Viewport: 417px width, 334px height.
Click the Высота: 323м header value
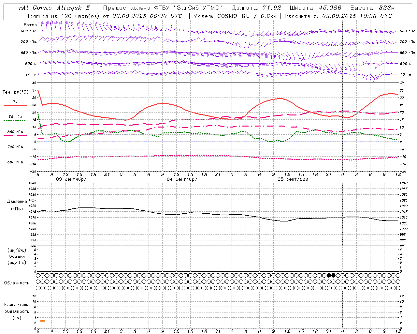pos(372,8)
